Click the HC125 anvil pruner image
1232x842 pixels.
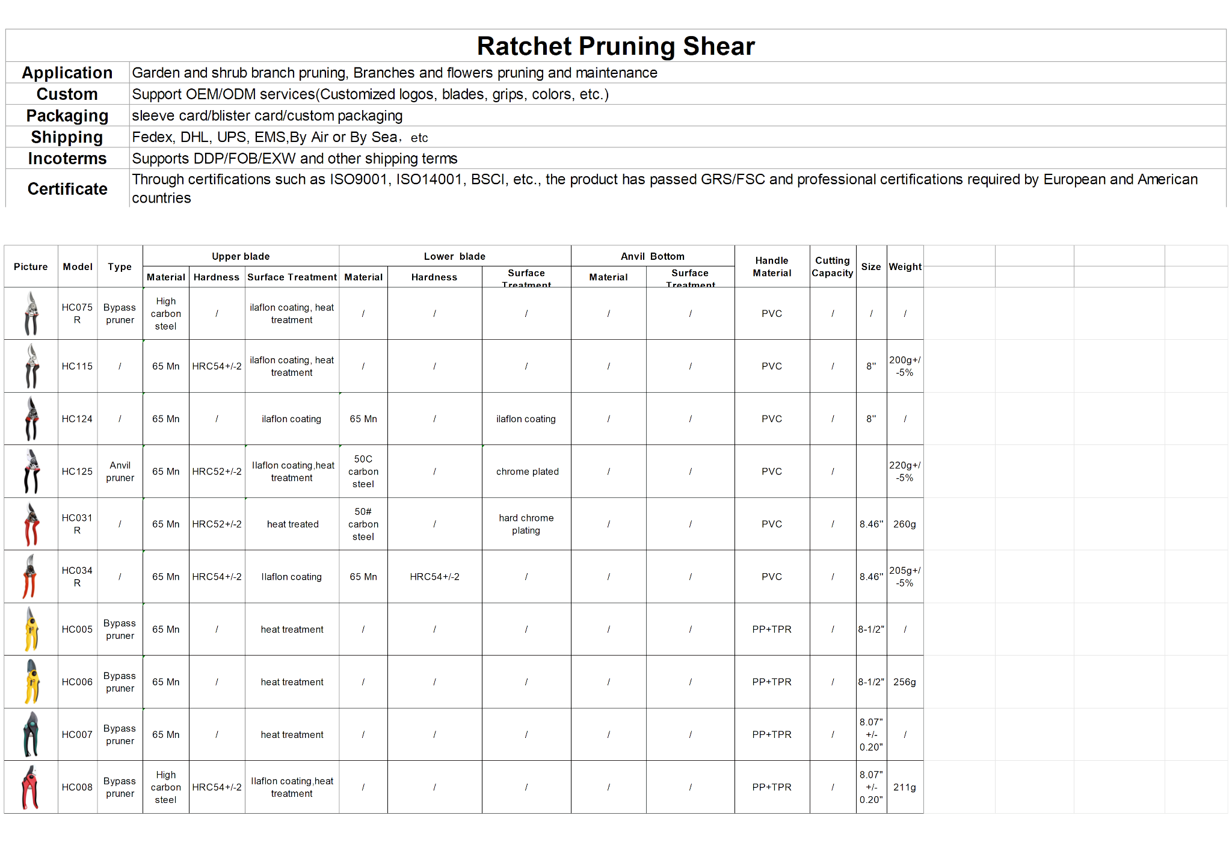(31, 471)
